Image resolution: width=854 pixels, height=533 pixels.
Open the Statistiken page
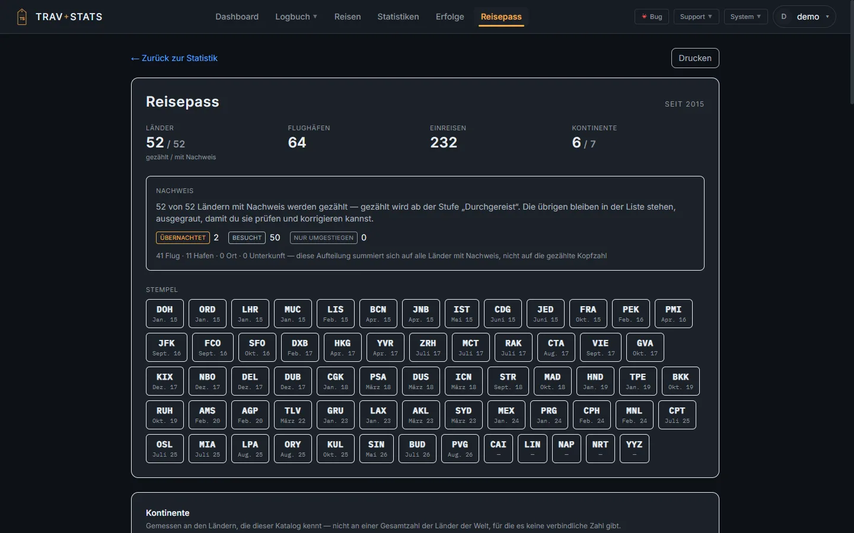(x=398, y=17)
